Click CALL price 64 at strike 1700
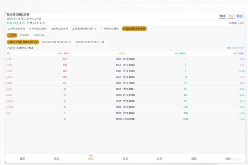The height and width of the screenshot is (165, 248). tap(65, 83)
